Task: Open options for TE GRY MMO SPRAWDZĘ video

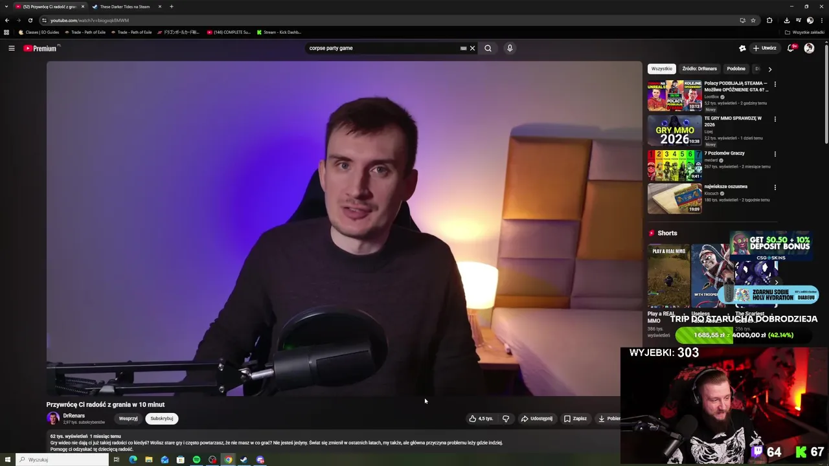Action: click(775, 119)
